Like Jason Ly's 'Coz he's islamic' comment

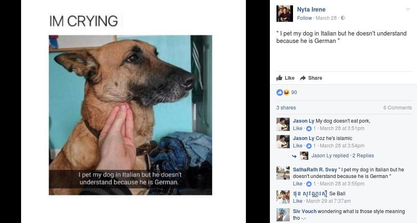point(298,146)
